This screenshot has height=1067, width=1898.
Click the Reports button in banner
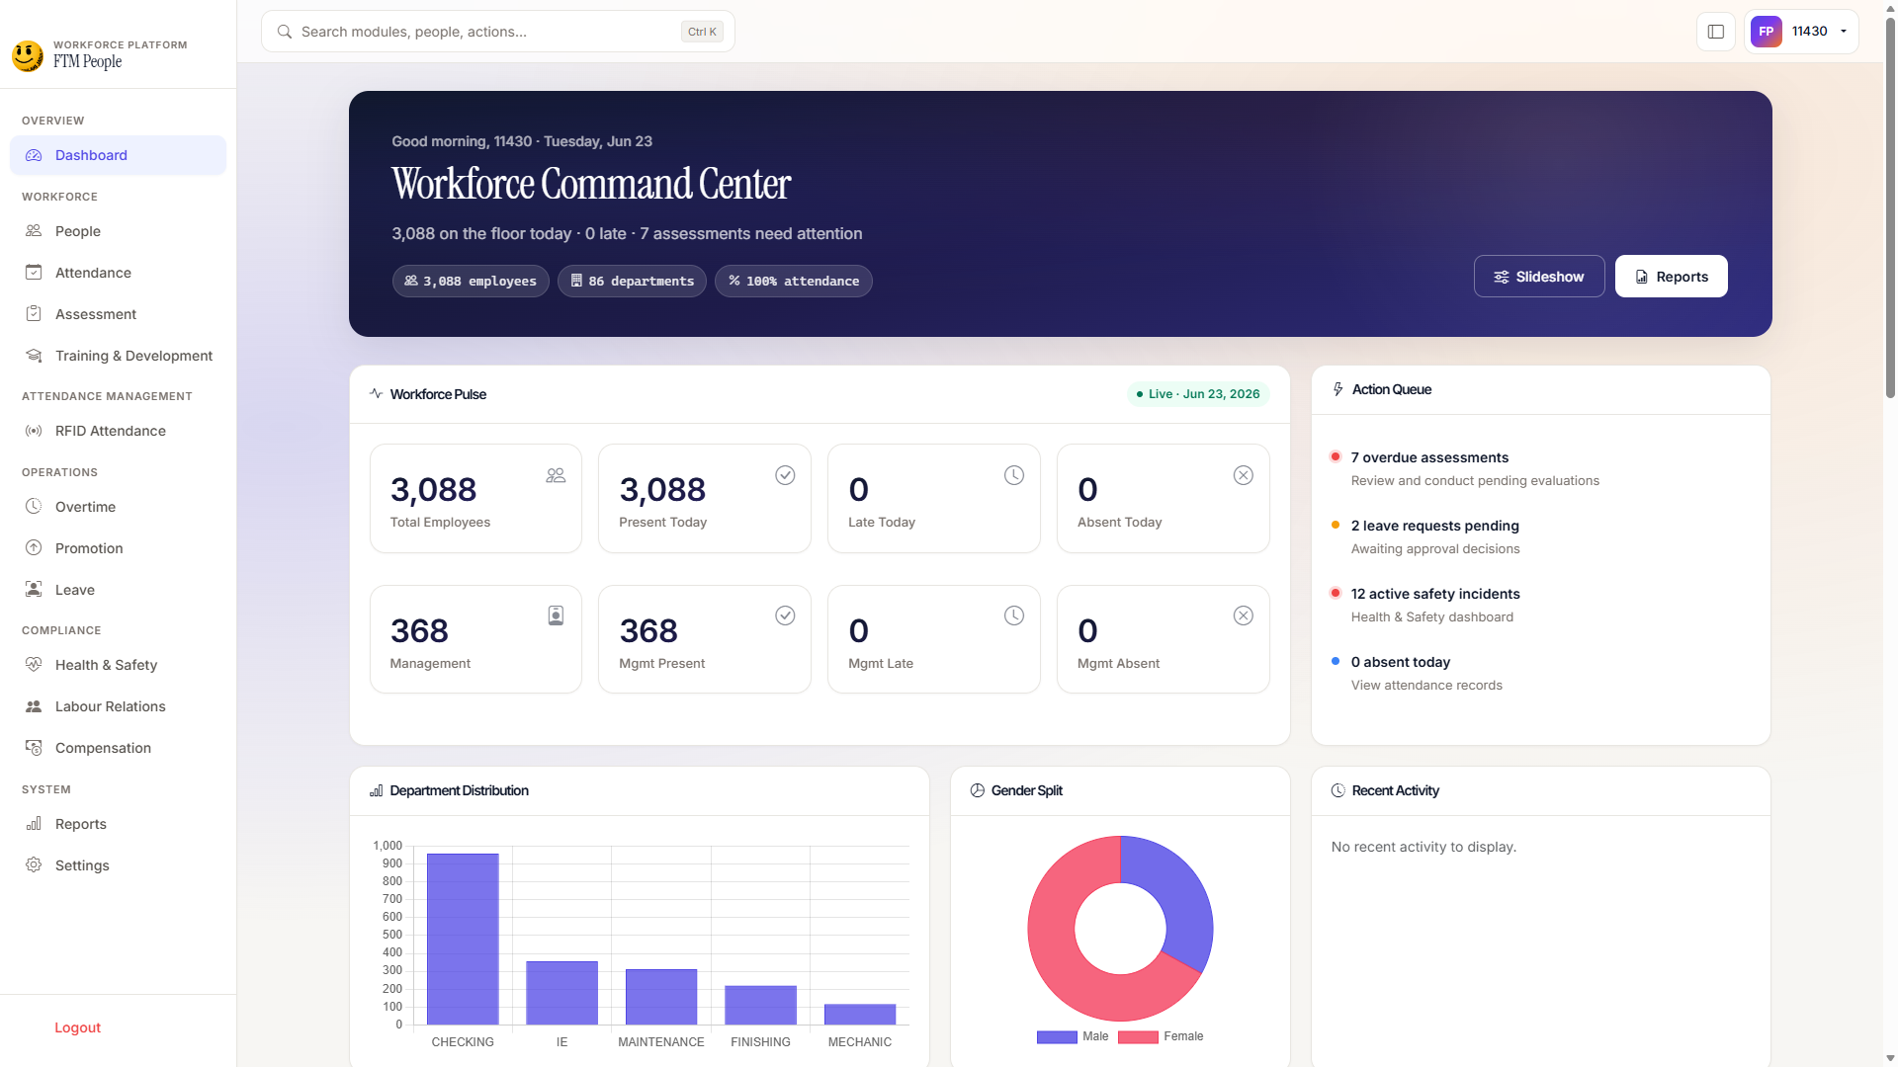click(x=1672, y=277)
